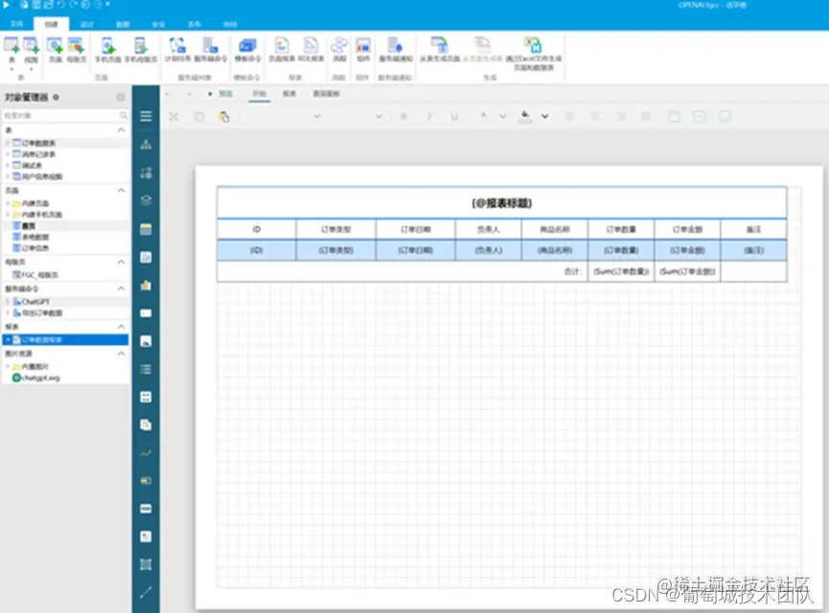Viewport: 829px width, 613px height.
Task: Select the line chart (sparkline) control in the sidebar
Action: coord(146,453)
